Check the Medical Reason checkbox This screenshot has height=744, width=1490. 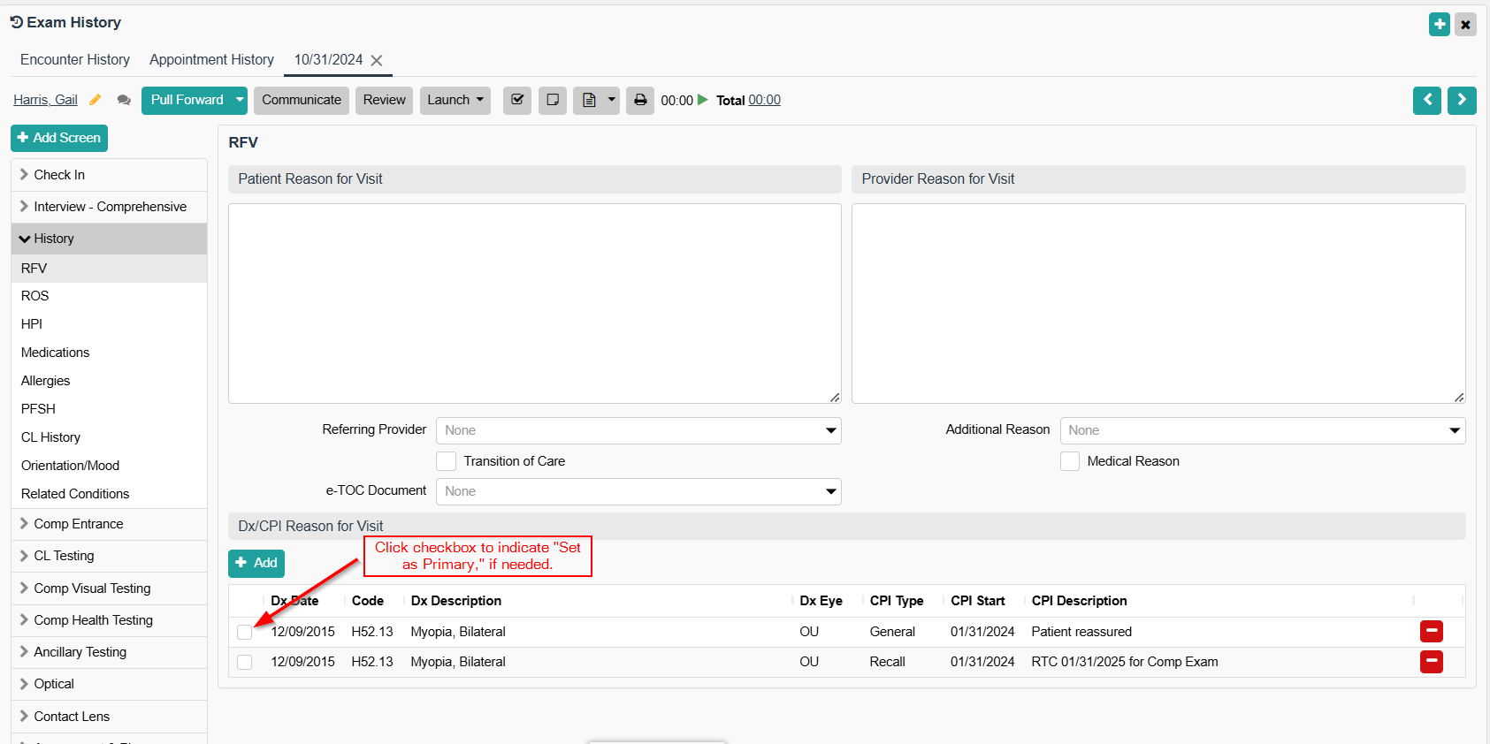click(x=1070, y=461)
